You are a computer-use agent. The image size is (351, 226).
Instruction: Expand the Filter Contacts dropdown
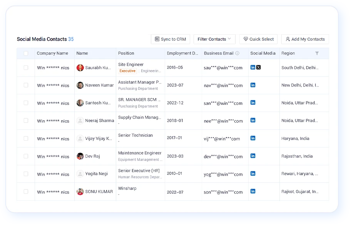(x=214, y=39)
